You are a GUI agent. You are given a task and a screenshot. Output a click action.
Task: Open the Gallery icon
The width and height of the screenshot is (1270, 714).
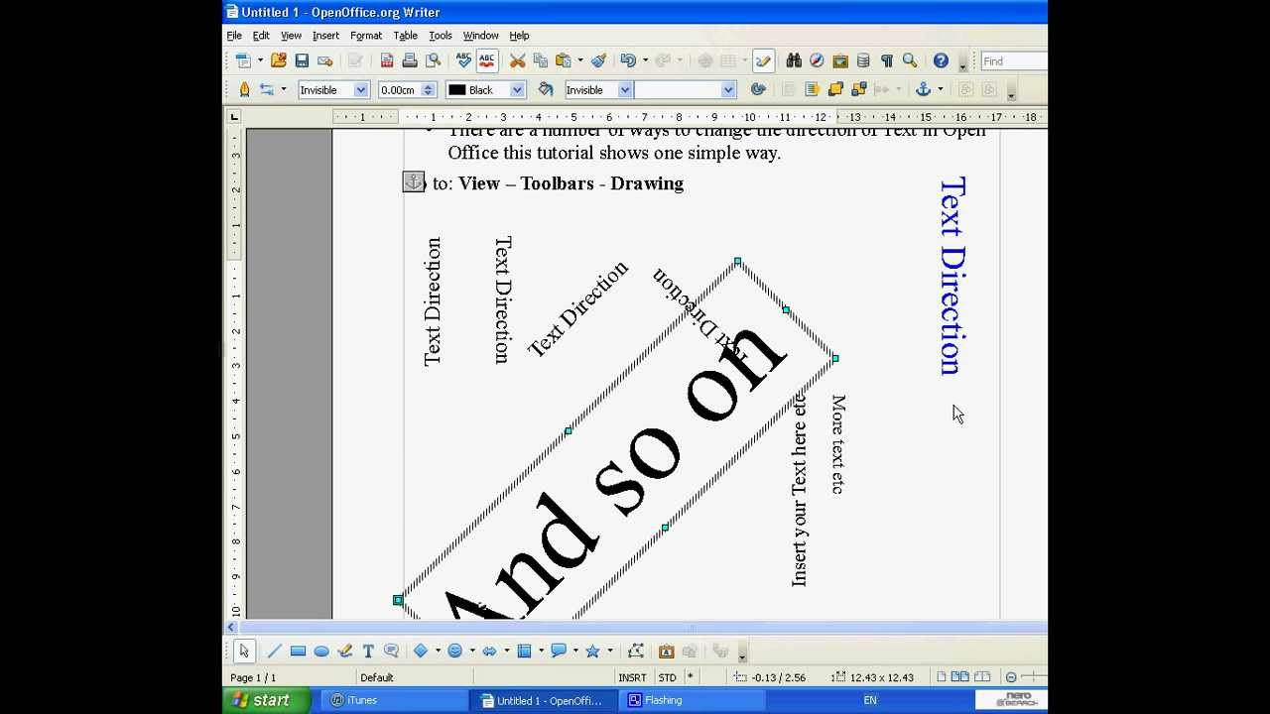tap(839, 61)
